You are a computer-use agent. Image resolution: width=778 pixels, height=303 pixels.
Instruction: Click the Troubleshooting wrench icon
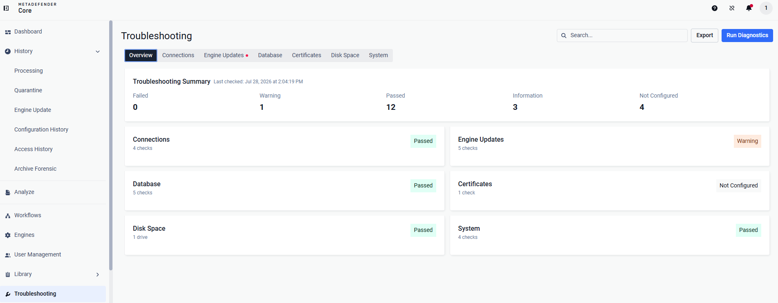click(8, 294)
